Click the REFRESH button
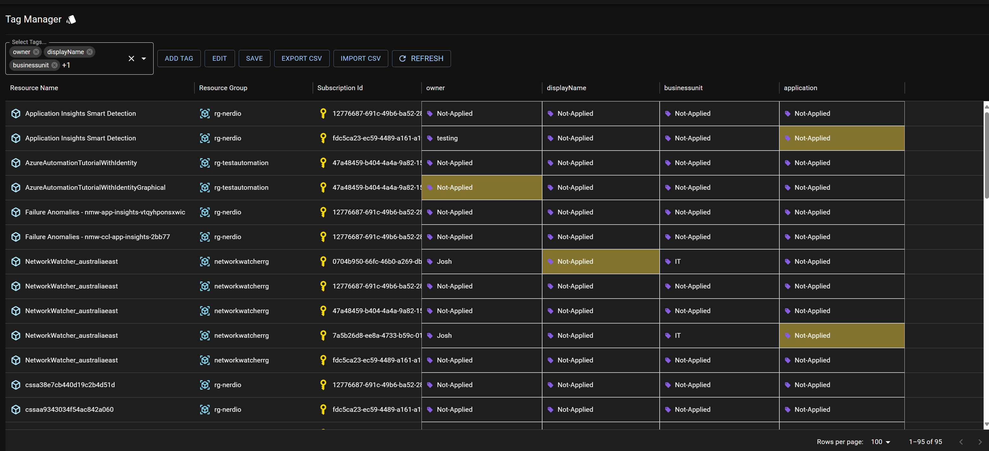 coord(421,58)
